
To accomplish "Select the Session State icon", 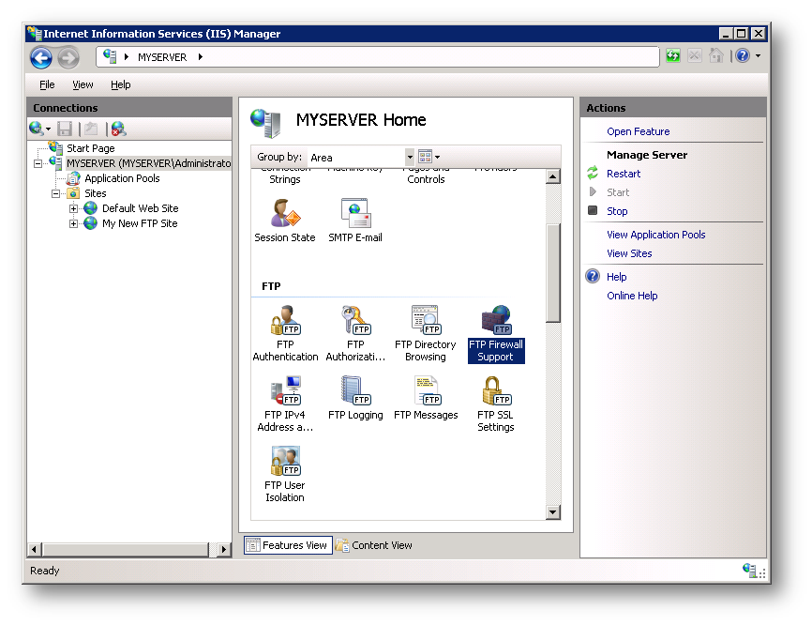I will click(285, 221).
